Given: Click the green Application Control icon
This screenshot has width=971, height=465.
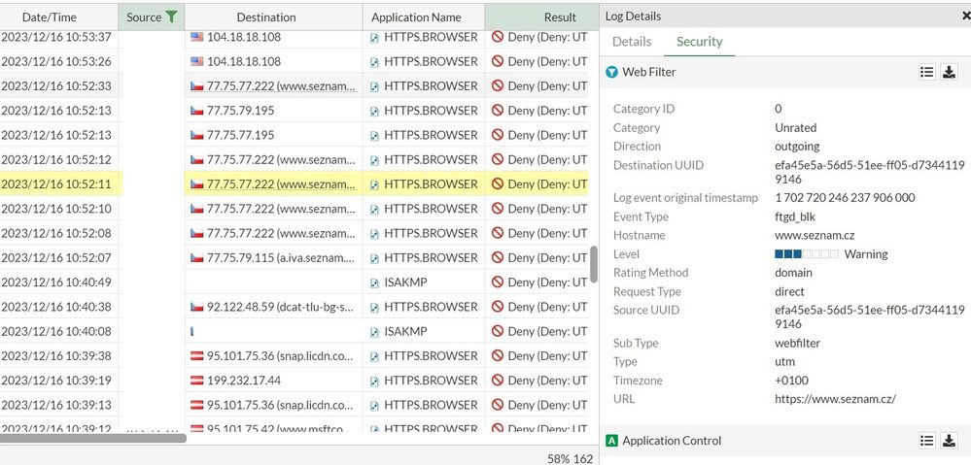Looking at the screenshot, I should 611,441.
